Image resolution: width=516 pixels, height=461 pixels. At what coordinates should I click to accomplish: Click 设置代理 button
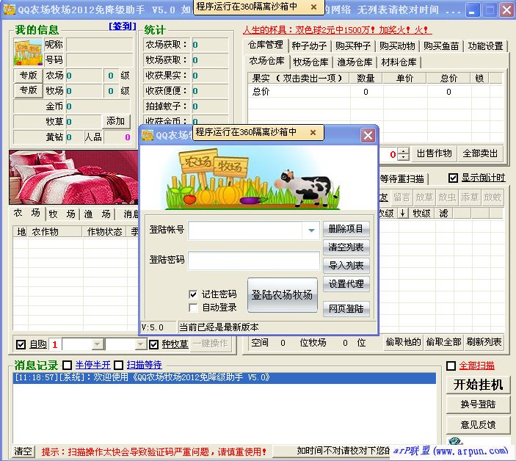pyautogui.click(x=346, y=284)
